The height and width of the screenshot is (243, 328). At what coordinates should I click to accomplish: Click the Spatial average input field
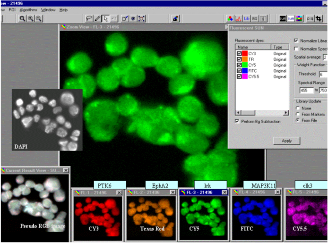click(x=325, y=57)
